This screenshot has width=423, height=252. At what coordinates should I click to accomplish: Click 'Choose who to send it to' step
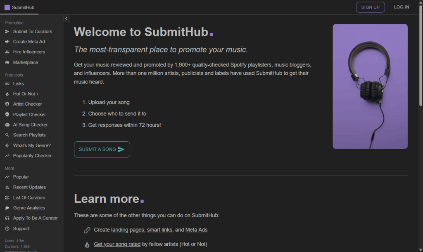point(117,114)
